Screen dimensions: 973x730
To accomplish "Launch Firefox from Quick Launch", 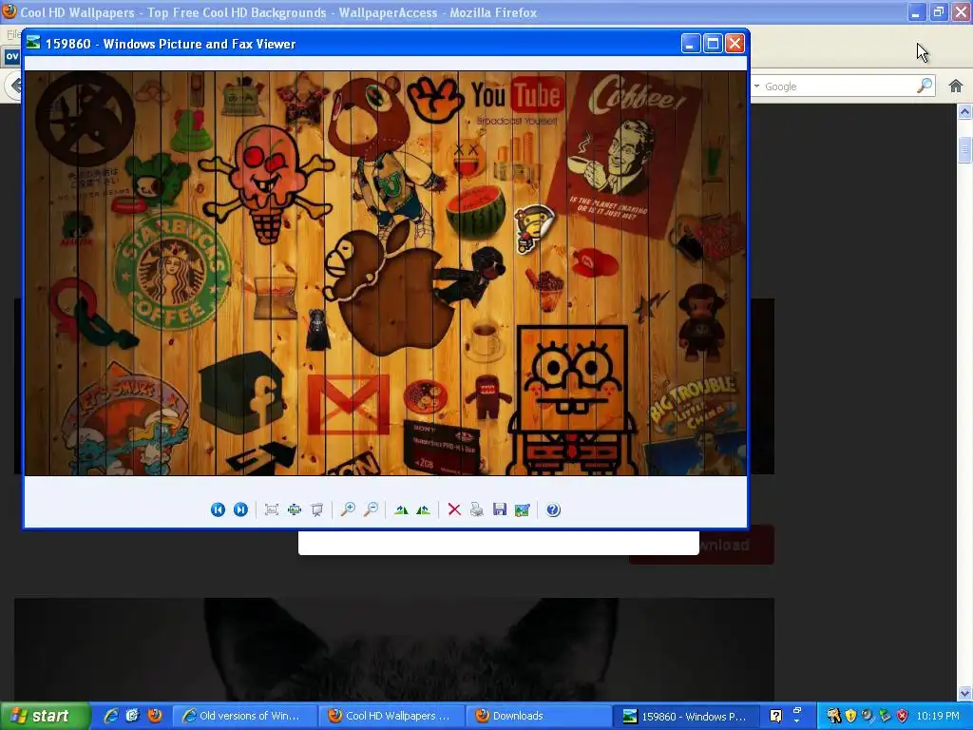I will coord(155,716).
